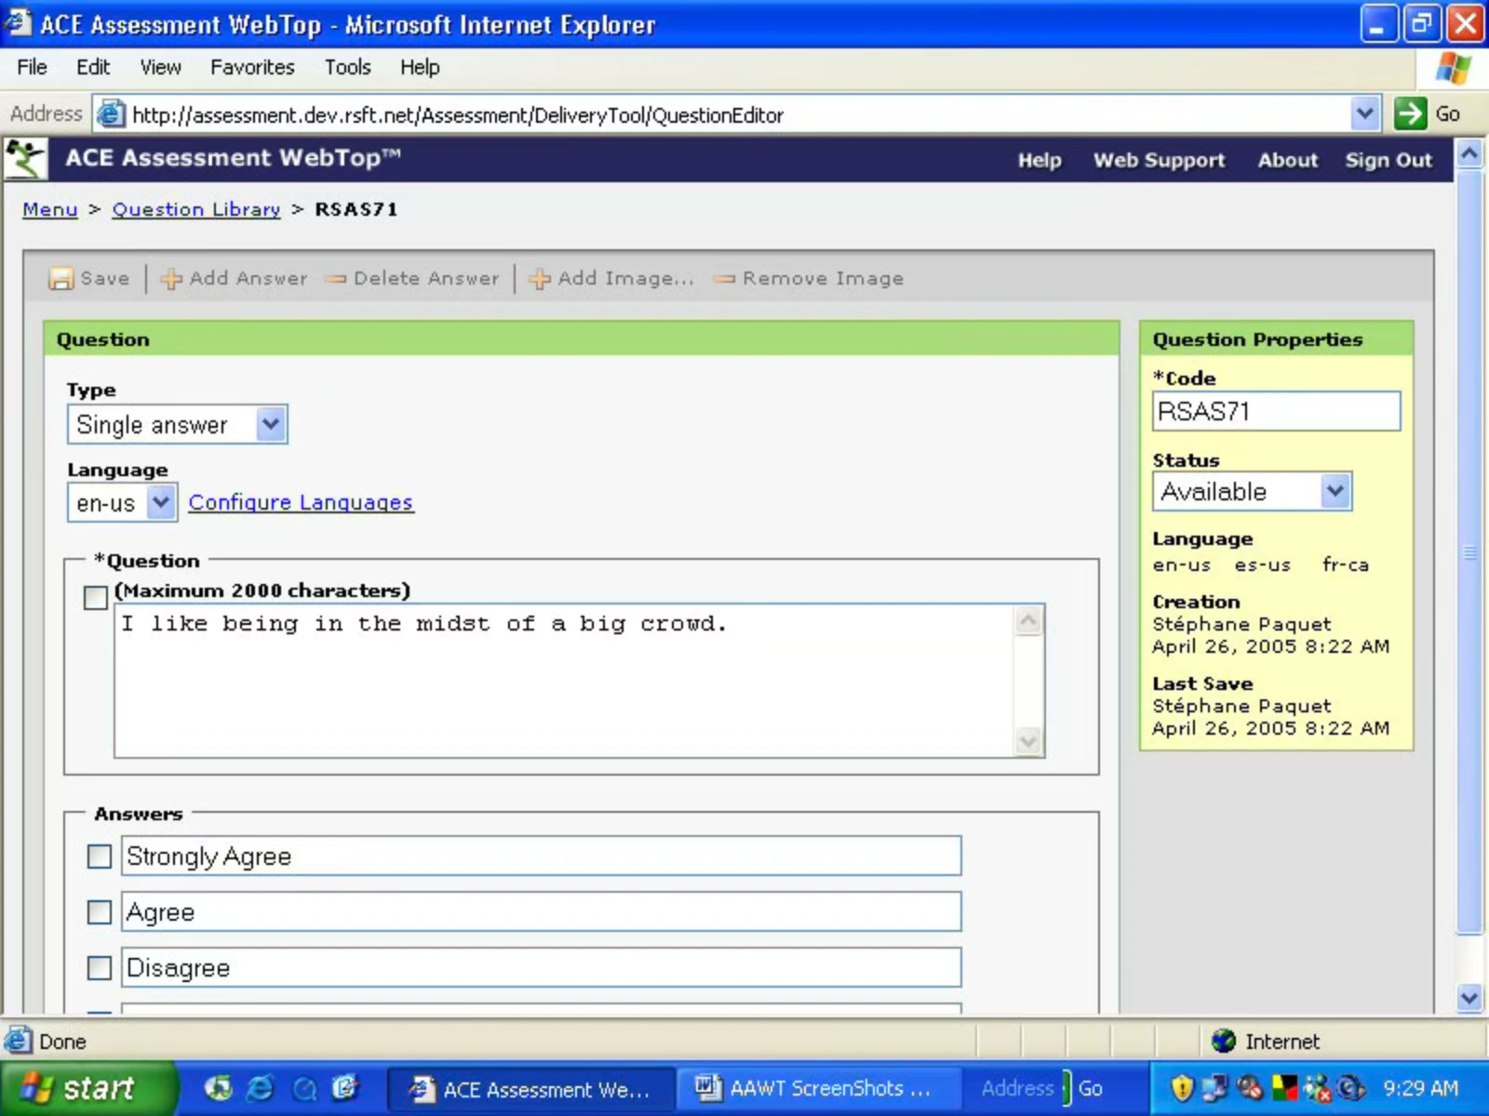Viewport: 1489px width, 1116px height.
Task: Click the IE page icon beside Done
Action: 18,1041
